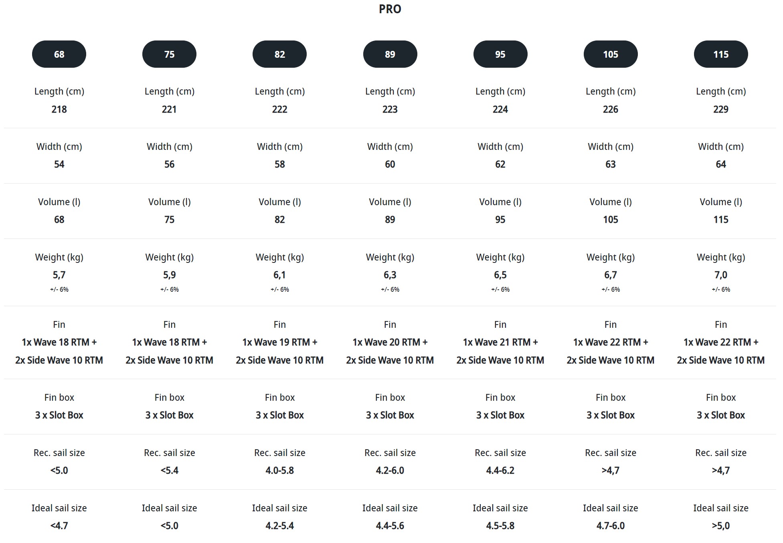Click the PRO heading
The image size is (783, 543).
390,9
